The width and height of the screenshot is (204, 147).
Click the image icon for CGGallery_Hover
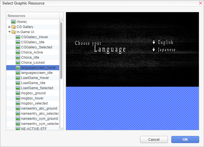[x=18, y=37]
